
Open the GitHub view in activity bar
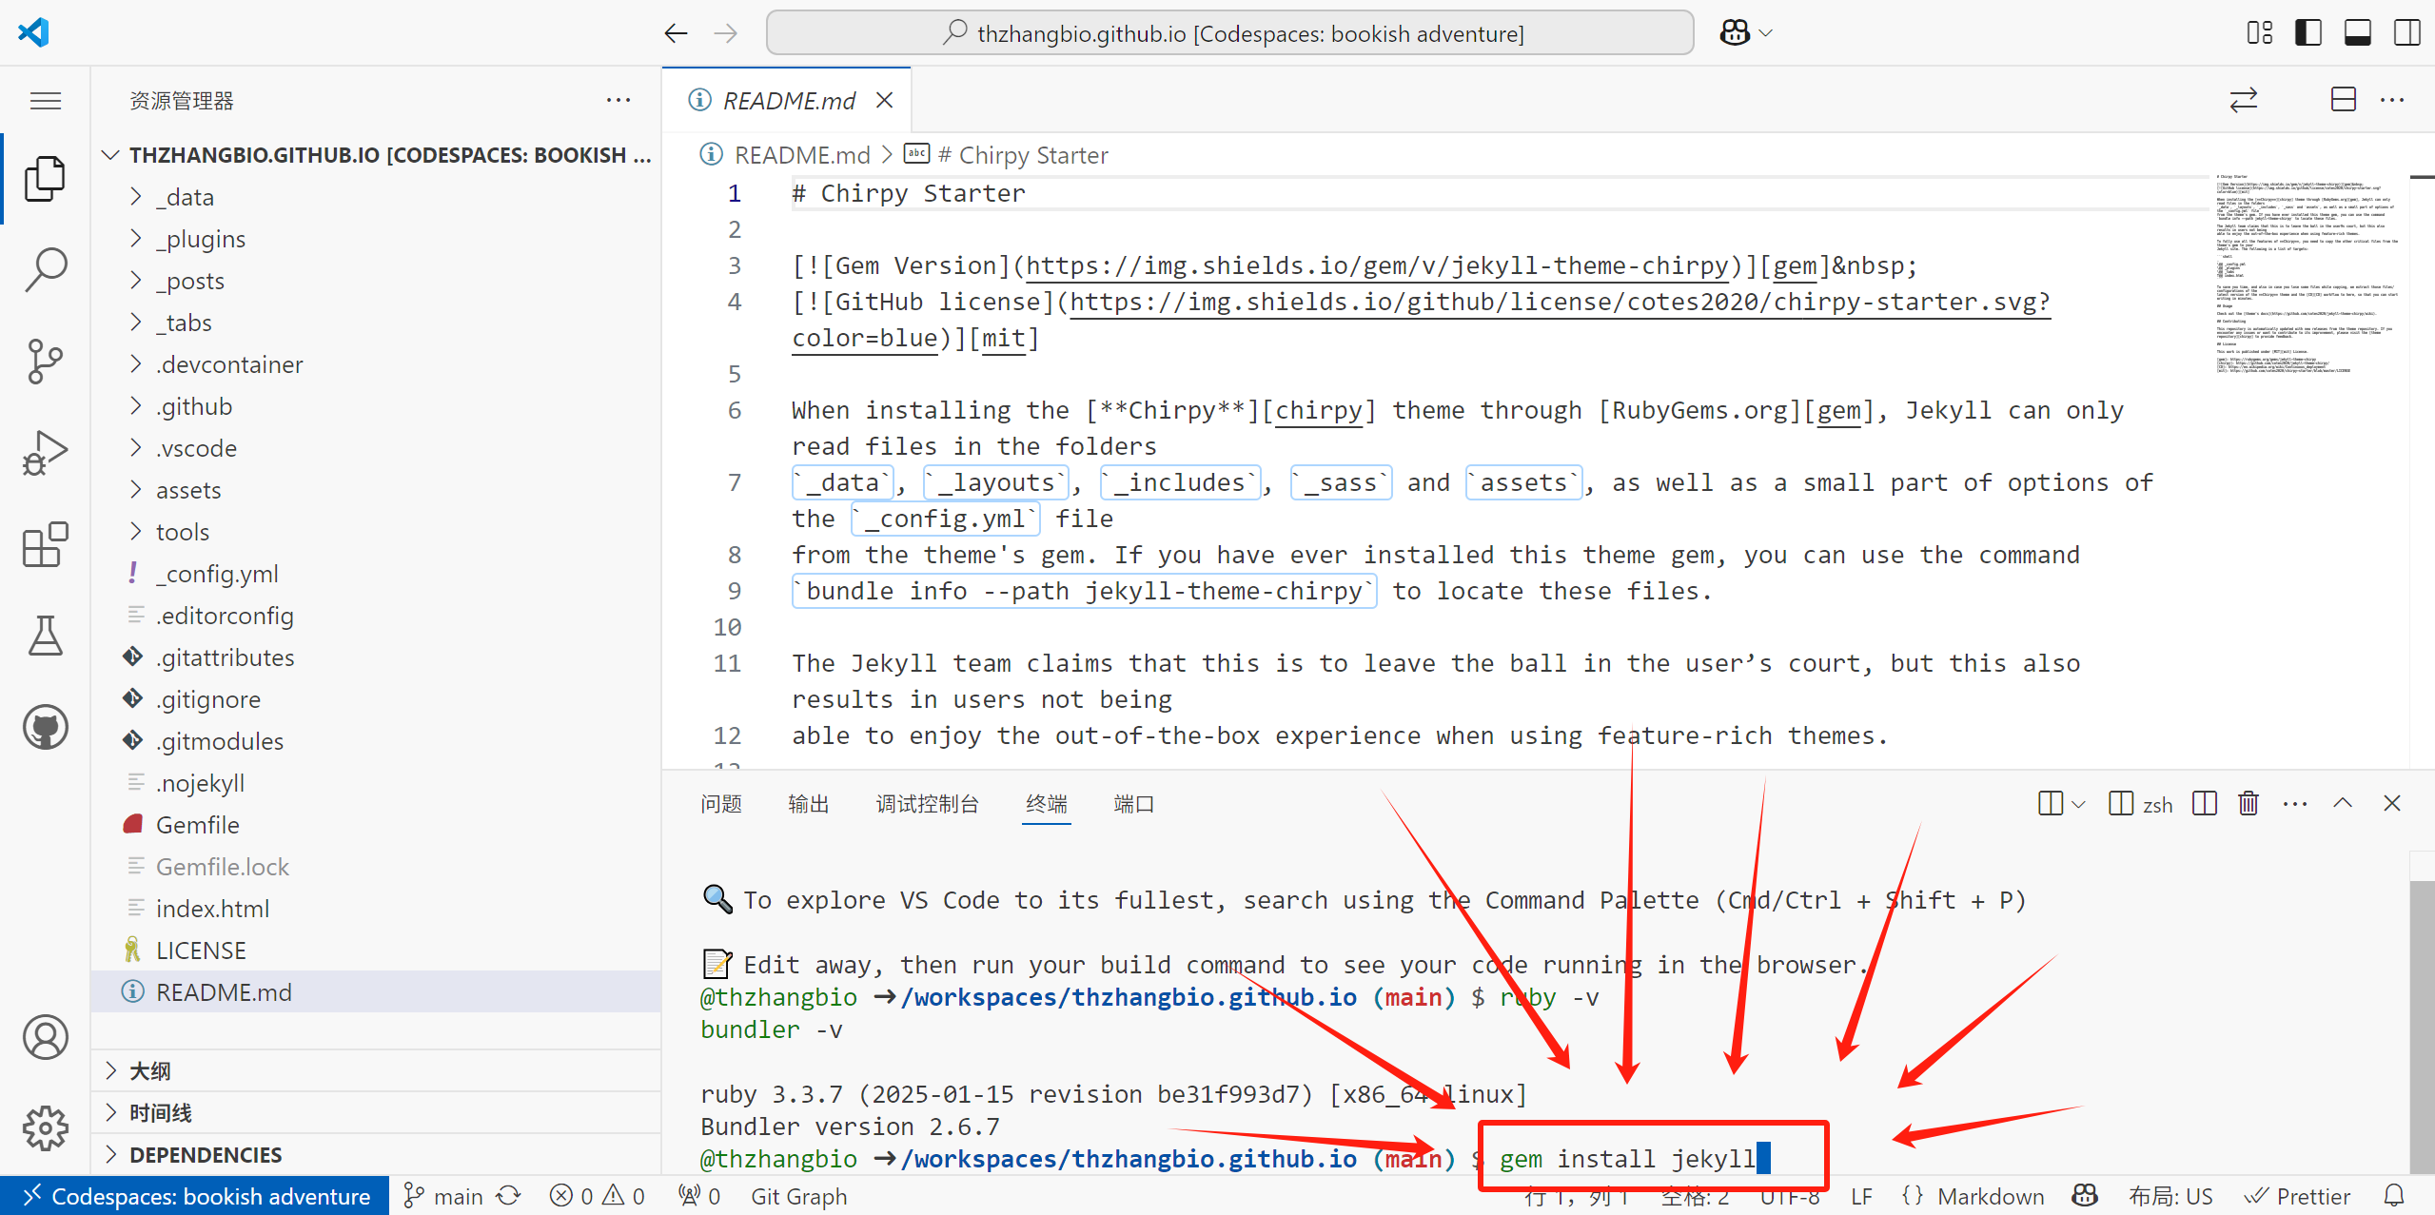(45, 728)
